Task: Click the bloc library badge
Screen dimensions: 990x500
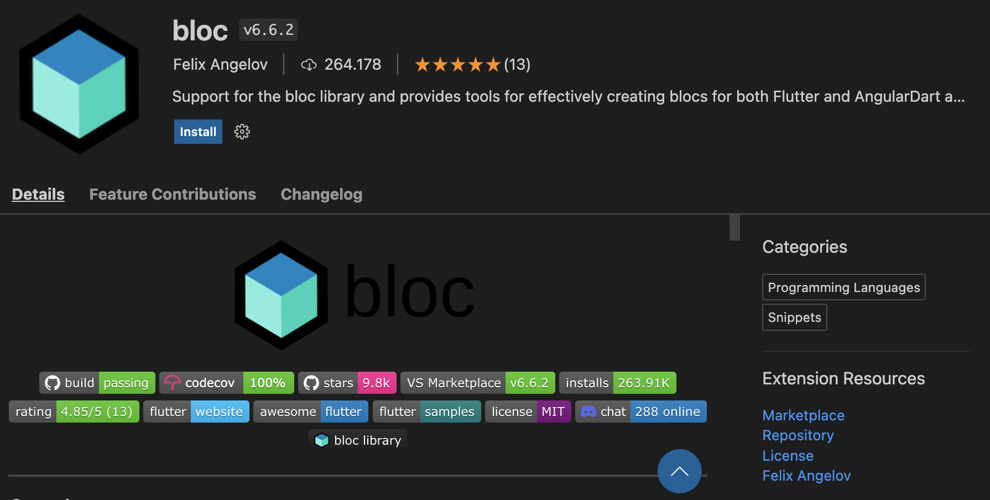Action: click(x=357, y=440)
